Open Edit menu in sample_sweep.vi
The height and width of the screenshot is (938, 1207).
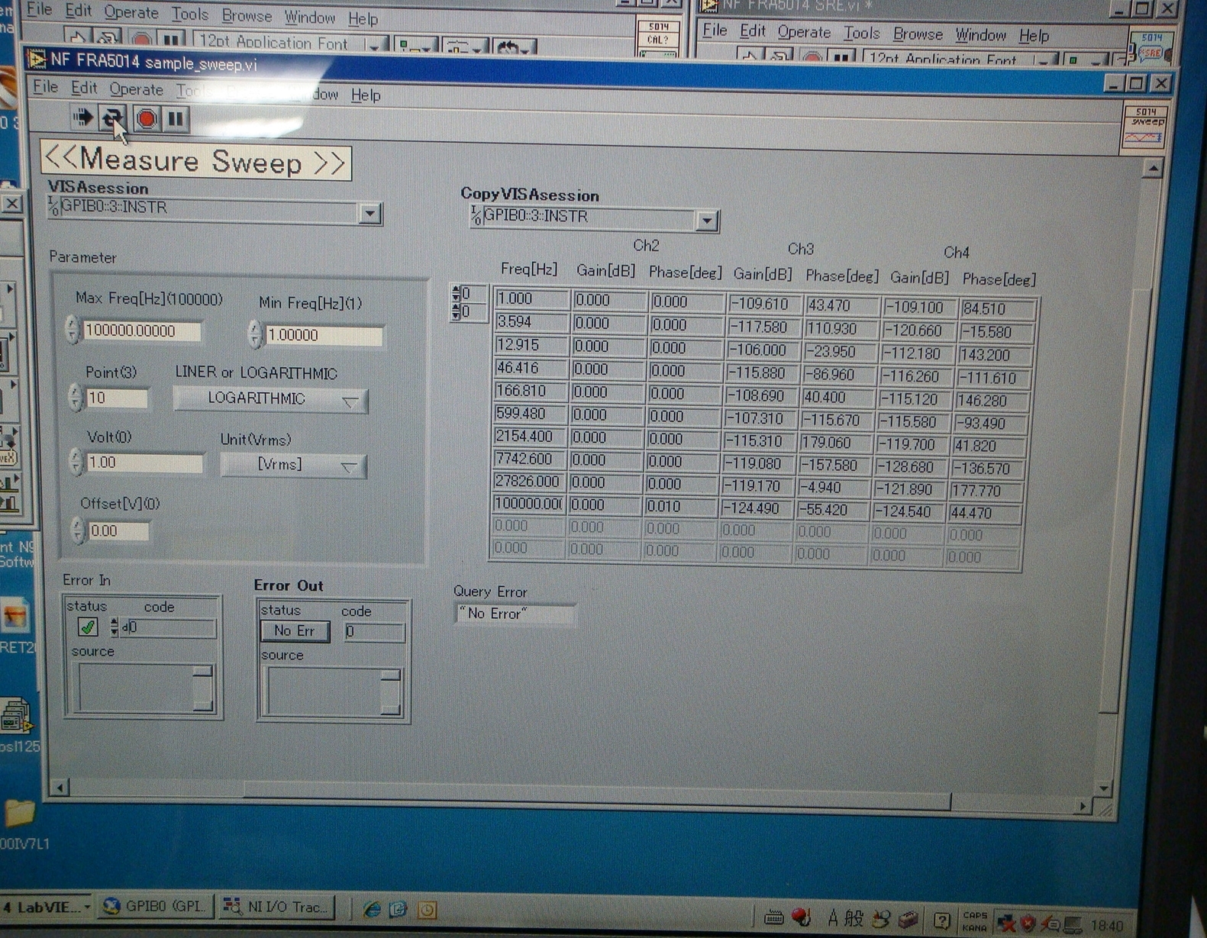coord(83,89)
